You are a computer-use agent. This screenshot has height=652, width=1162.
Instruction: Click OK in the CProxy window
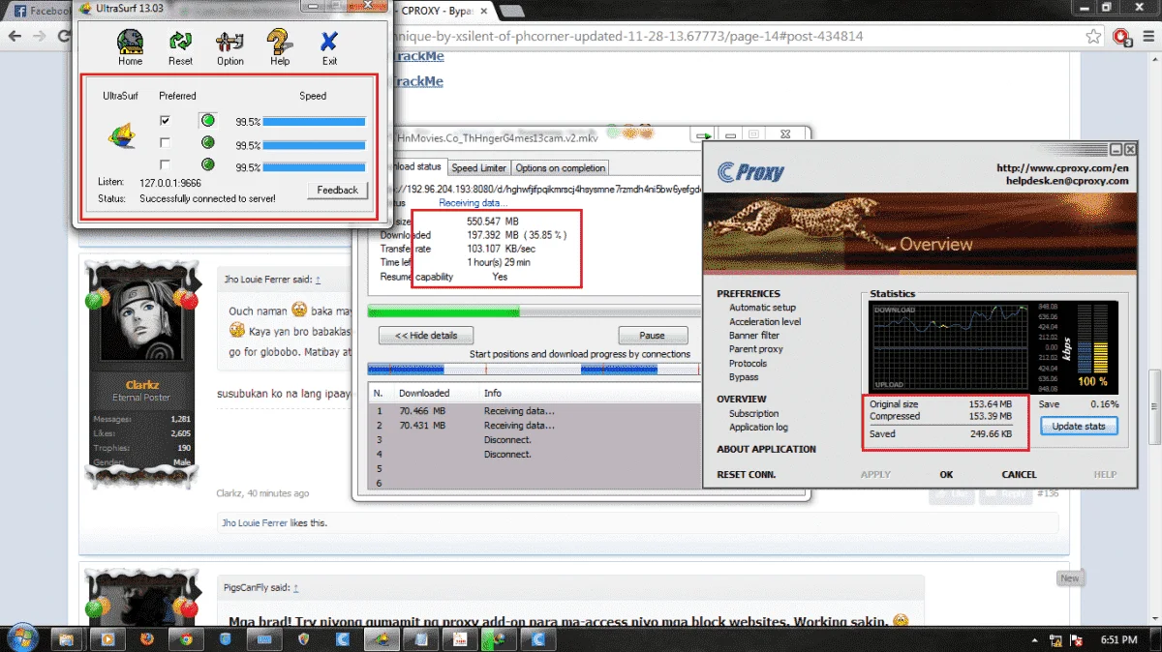[946, 475]
